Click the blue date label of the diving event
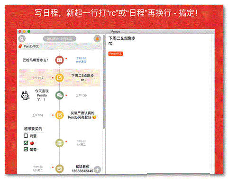 pyautogui.click(x=81, y=60)
